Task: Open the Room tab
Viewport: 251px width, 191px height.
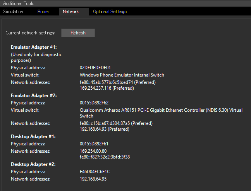Action: 43,12
